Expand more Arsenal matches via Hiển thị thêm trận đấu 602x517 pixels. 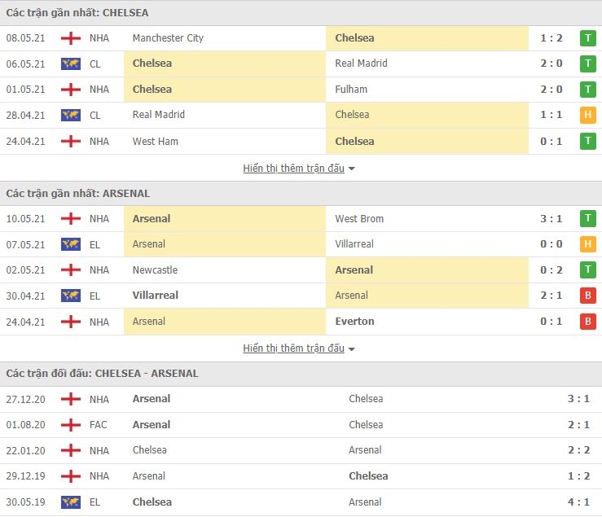tap(294, 348)
